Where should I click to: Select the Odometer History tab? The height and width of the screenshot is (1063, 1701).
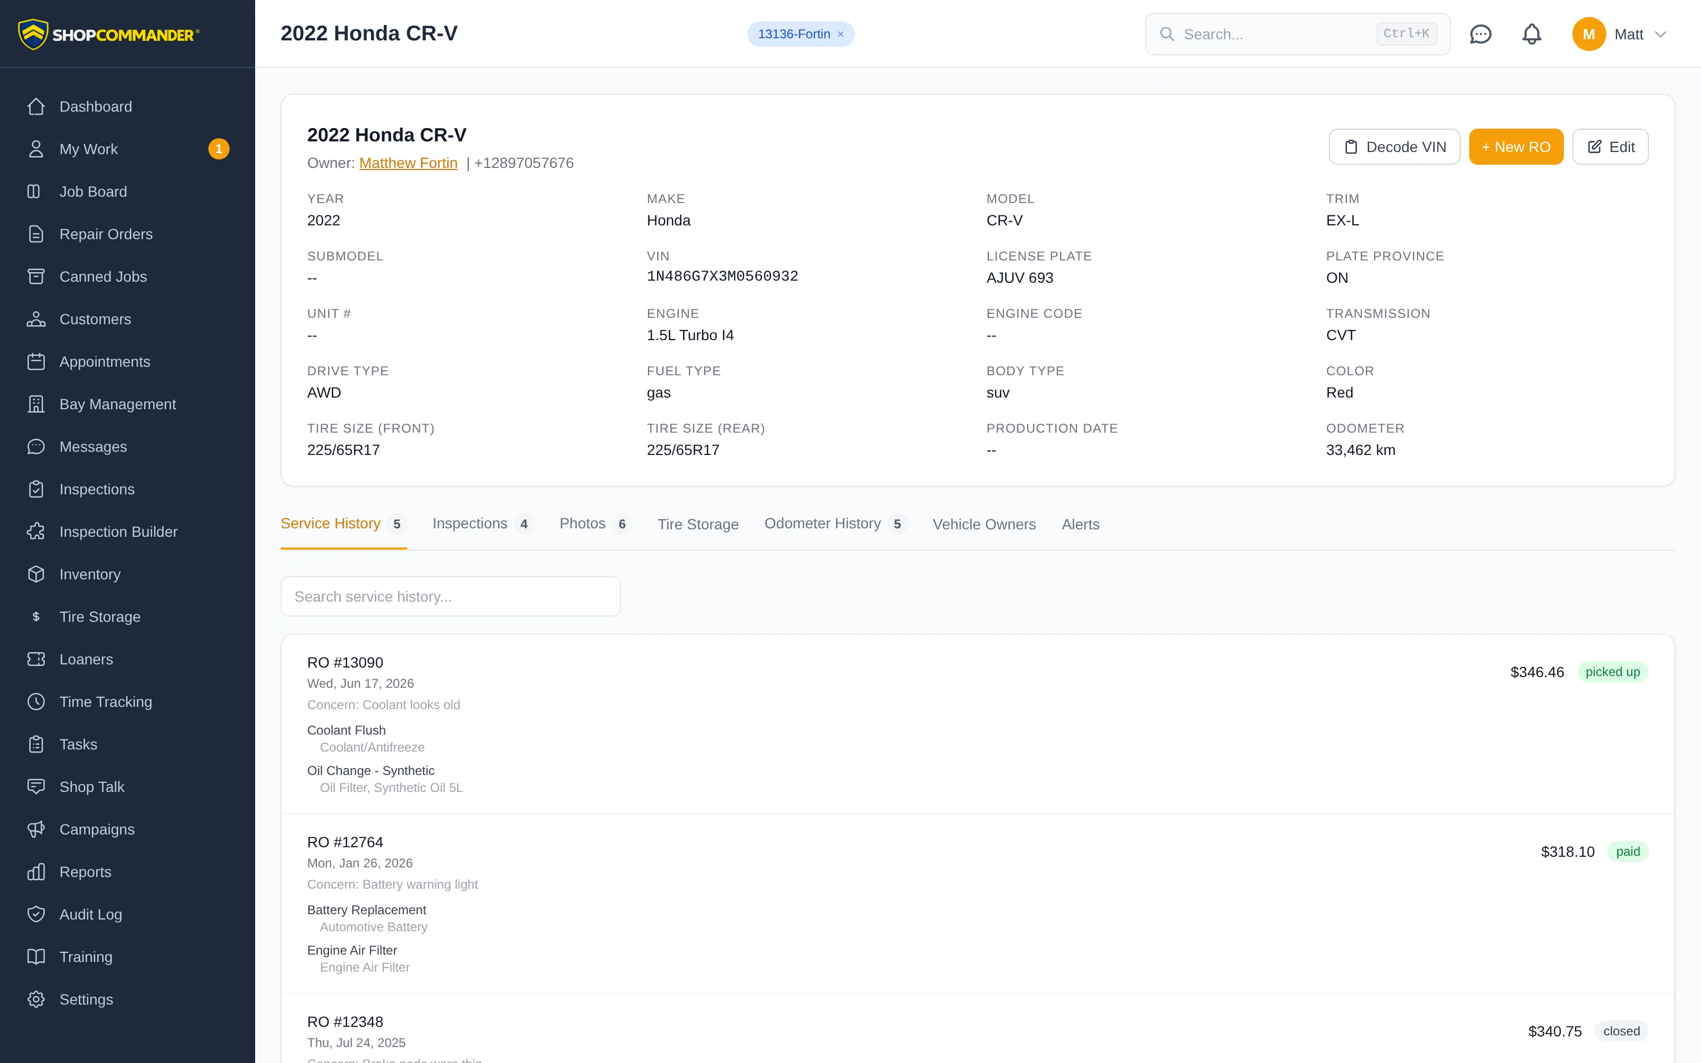(x=835, y=524)
